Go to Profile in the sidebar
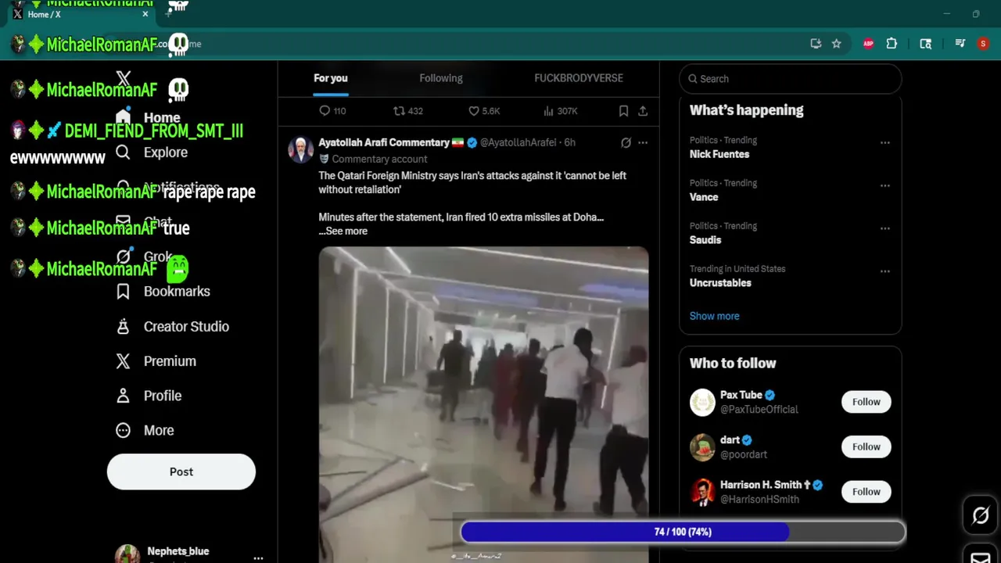 [x=149, y=396]
